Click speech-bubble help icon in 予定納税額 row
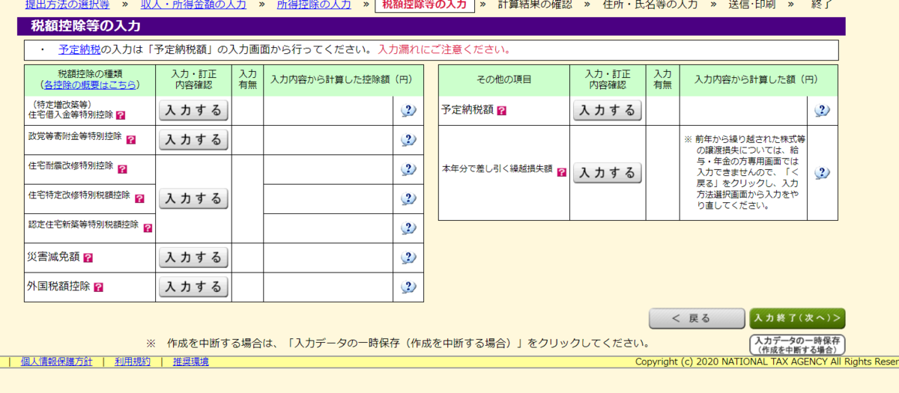 coord(822,111)
